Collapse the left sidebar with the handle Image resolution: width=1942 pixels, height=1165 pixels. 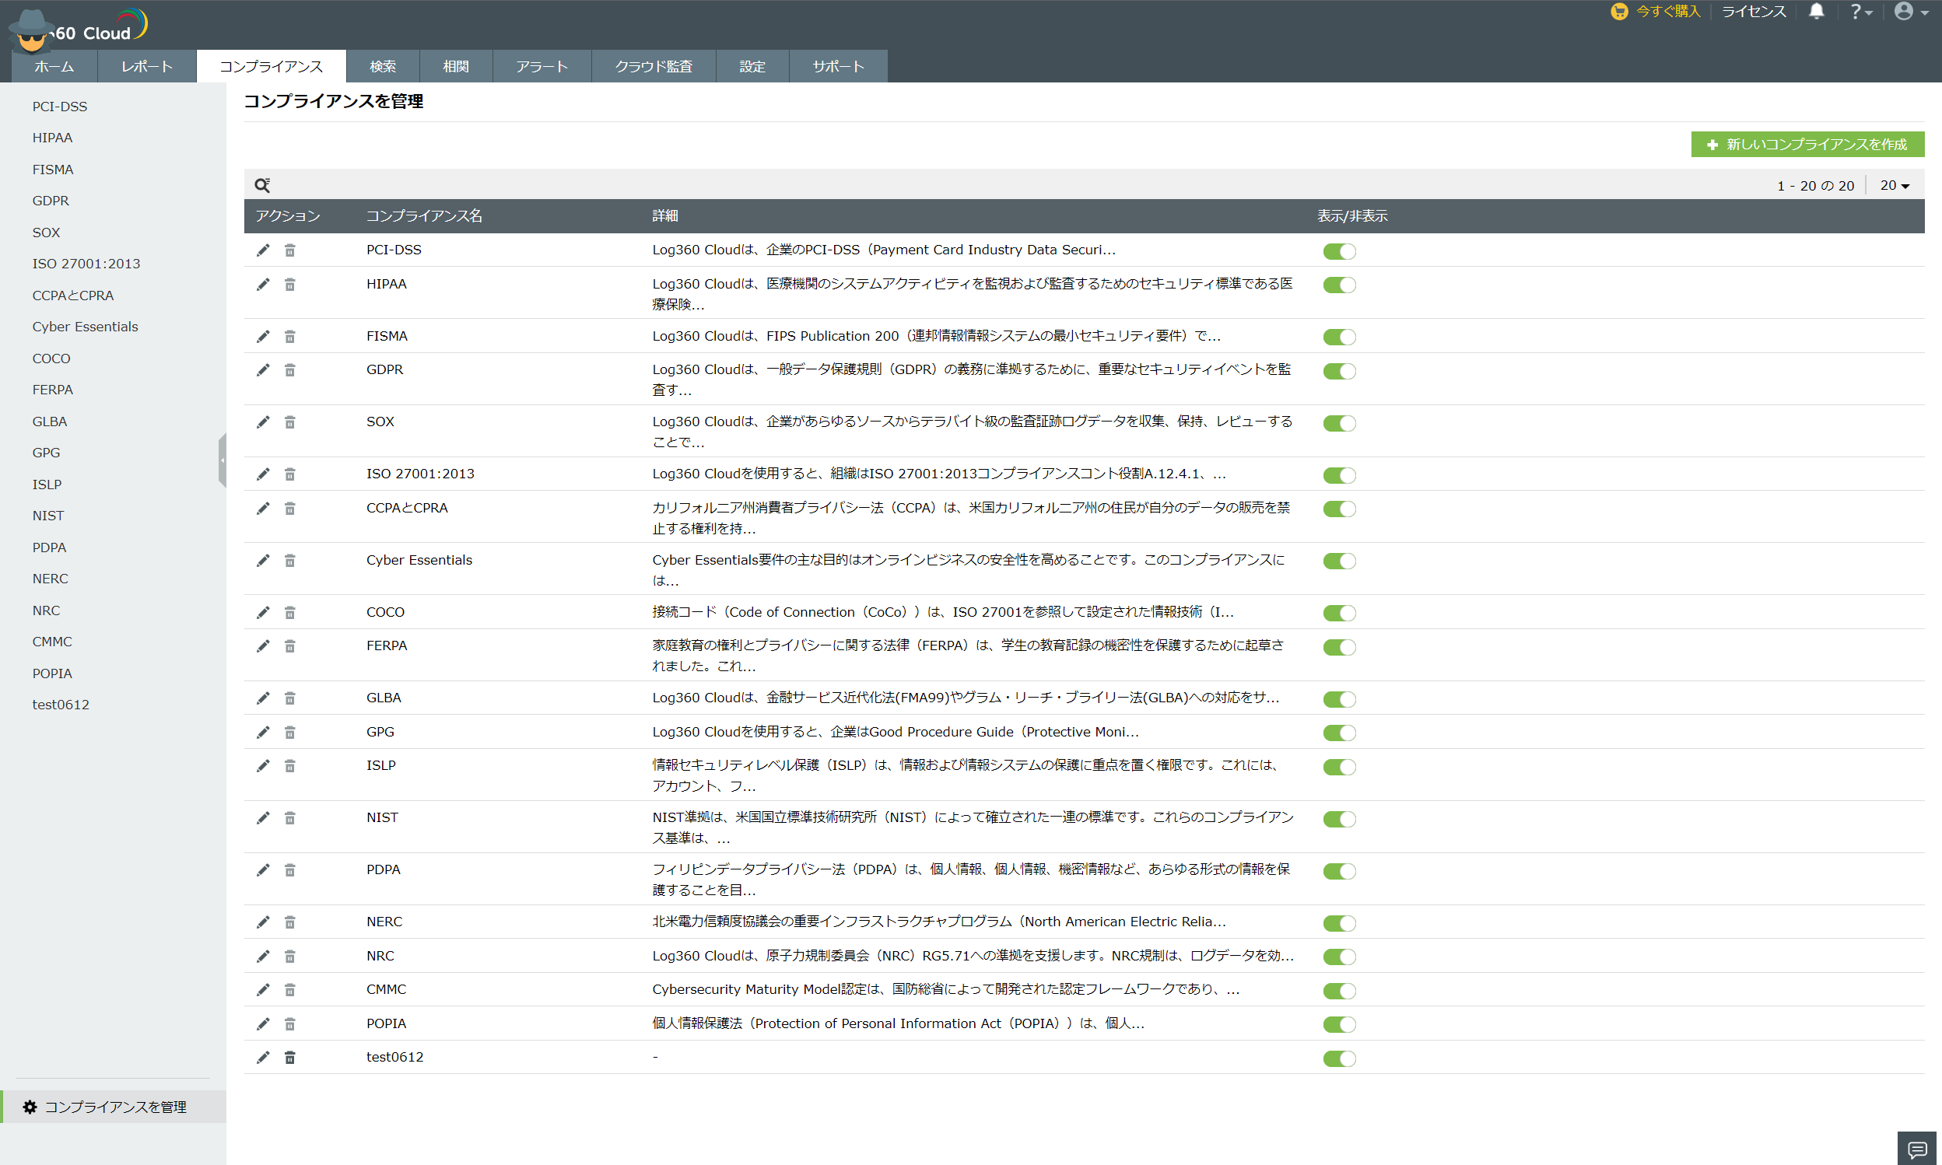pos(223,460)
